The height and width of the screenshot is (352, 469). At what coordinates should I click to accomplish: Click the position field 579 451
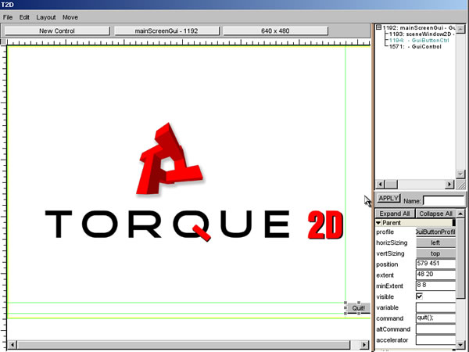[436, 264]
